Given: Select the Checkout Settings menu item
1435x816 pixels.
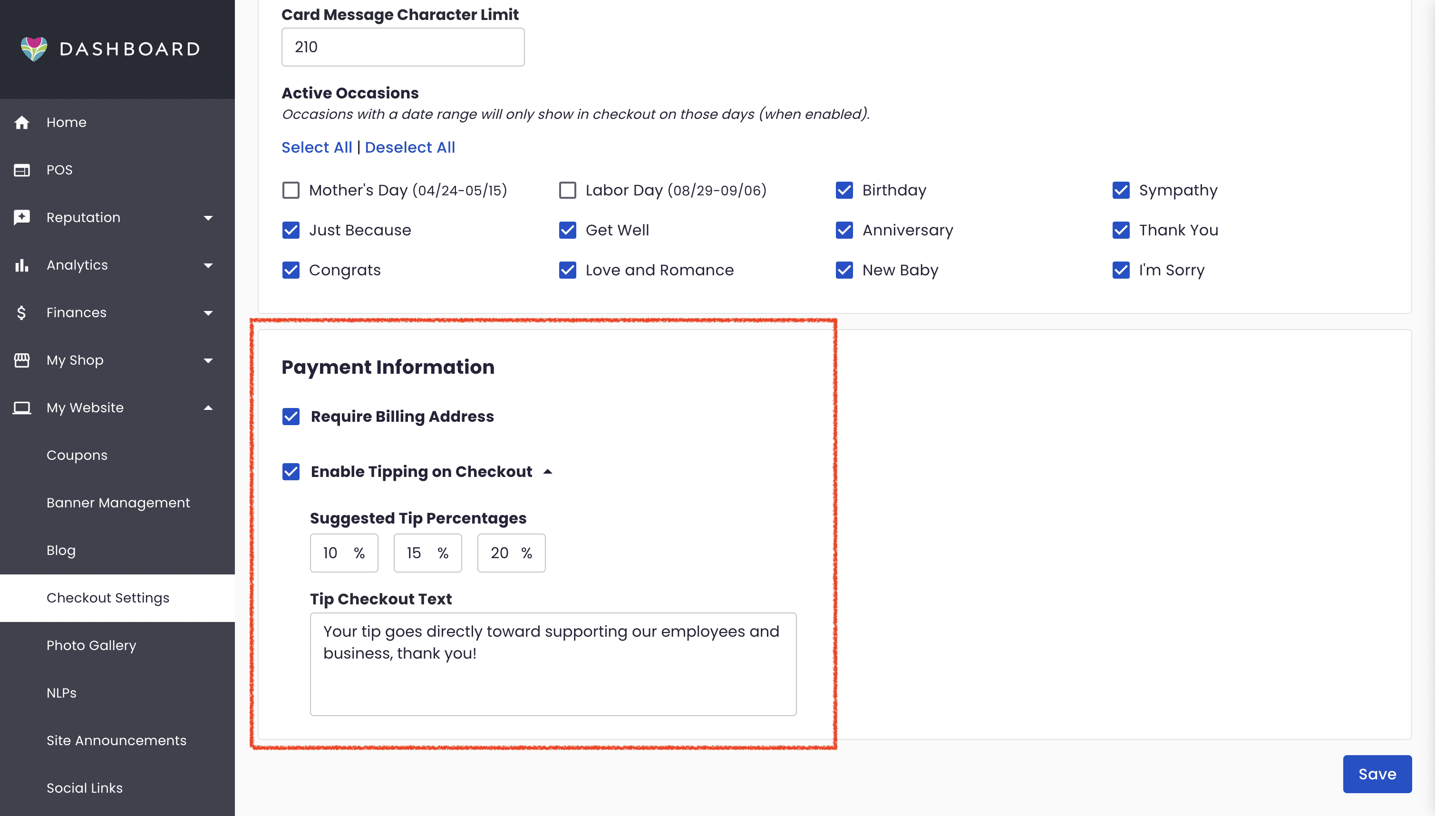Looking at the screenshot, I should (117, 598).
